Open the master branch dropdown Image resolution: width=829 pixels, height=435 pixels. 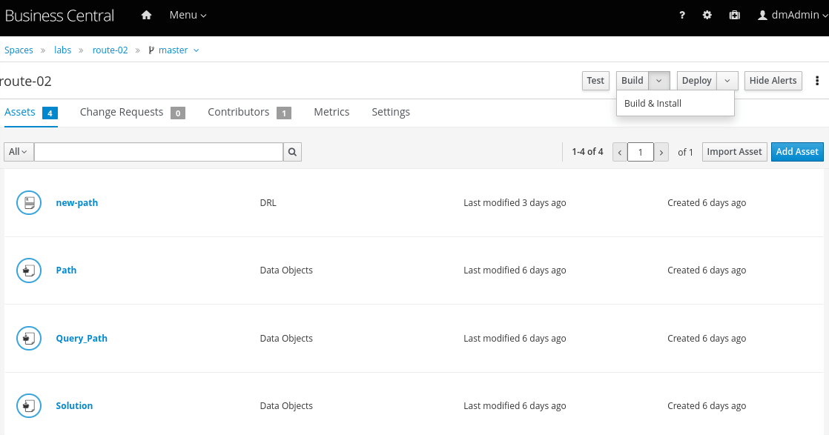coord(174,50)
